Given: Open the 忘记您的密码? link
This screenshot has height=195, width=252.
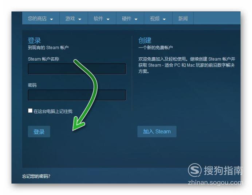Looking at the screenshot, I should coord(36,176).
